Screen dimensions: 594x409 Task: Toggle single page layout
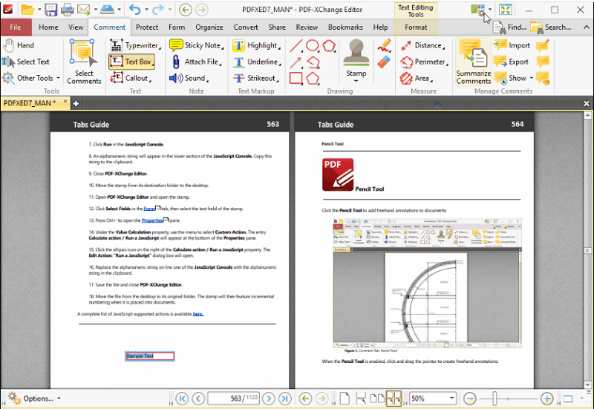point(345,399)
